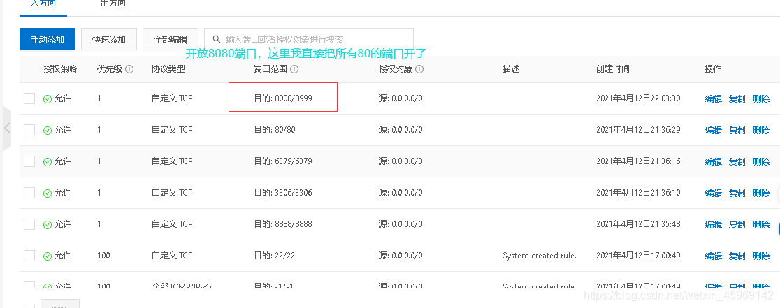Click the 操作 column header
The height and width of the screenshot is (308, 780).
pos(713,69)
